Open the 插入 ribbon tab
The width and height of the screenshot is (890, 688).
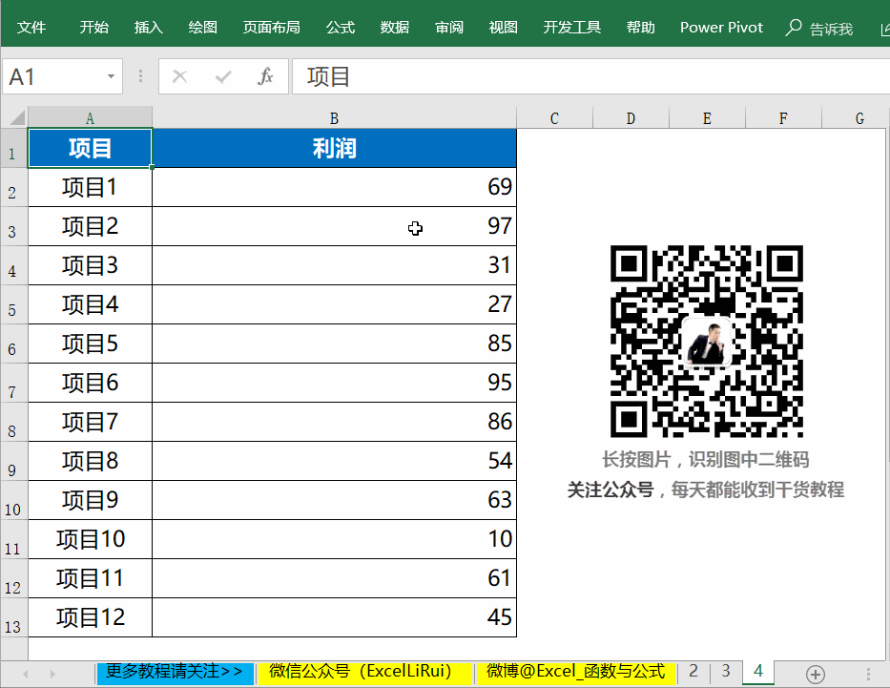[148, 28]
